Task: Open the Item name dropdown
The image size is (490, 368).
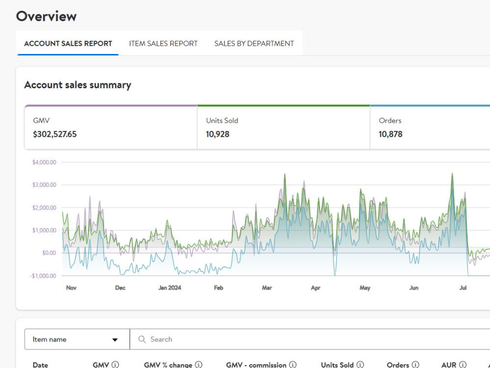Action: pos(77,339)
